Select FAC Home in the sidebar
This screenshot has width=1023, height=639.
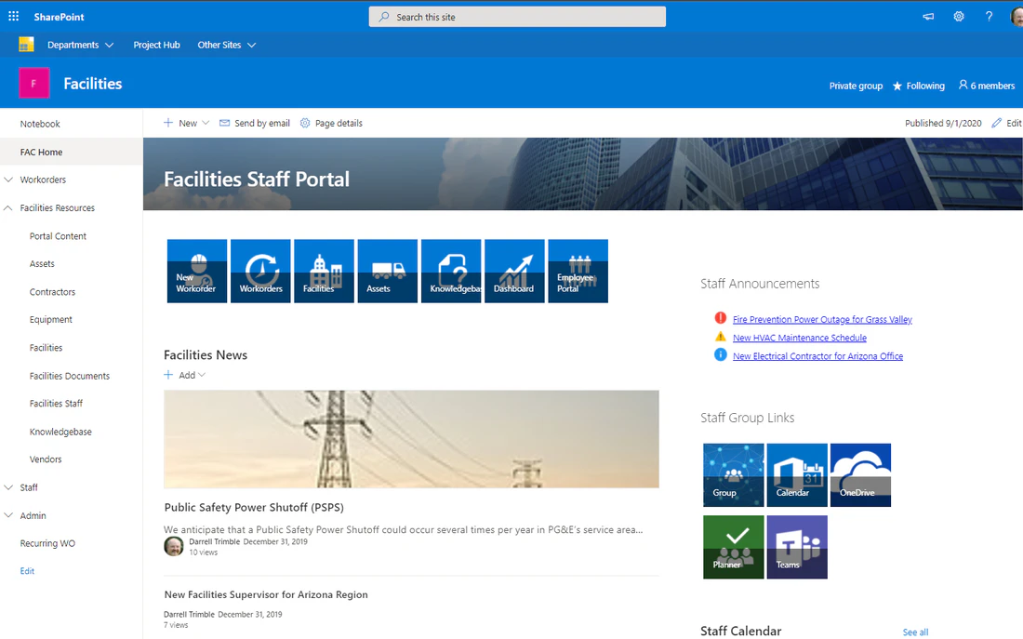pos(41,152)
